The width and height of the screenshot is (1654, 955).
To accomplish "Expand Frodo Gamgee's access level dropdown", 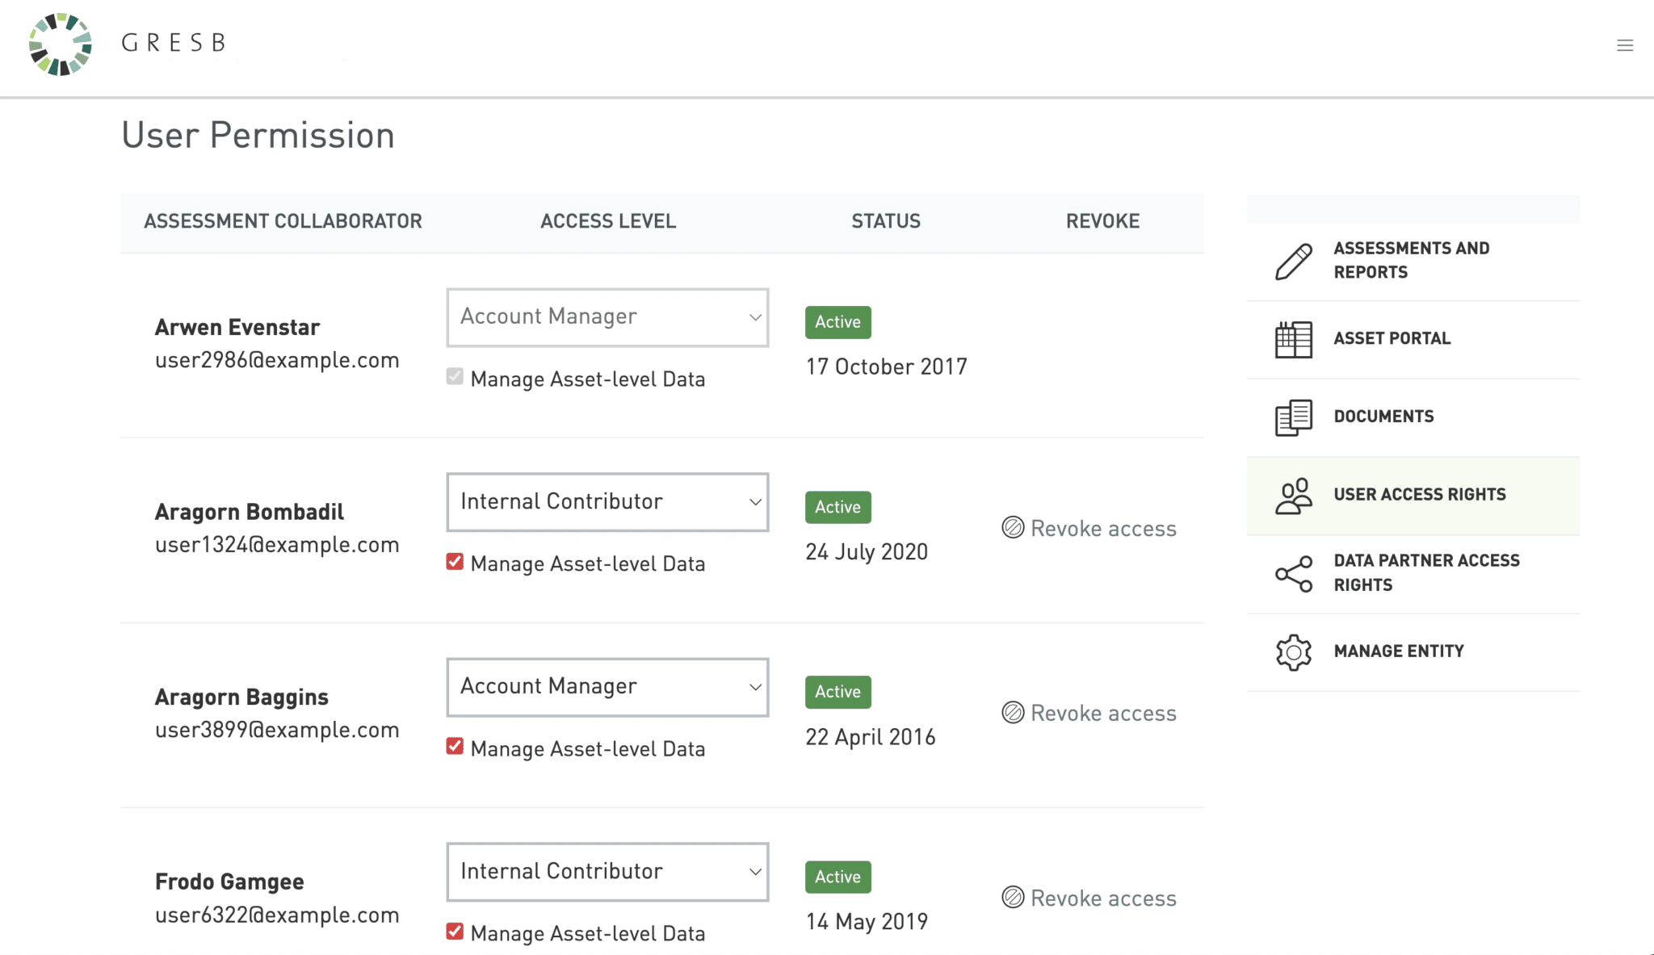I will [x=607, y=872].
